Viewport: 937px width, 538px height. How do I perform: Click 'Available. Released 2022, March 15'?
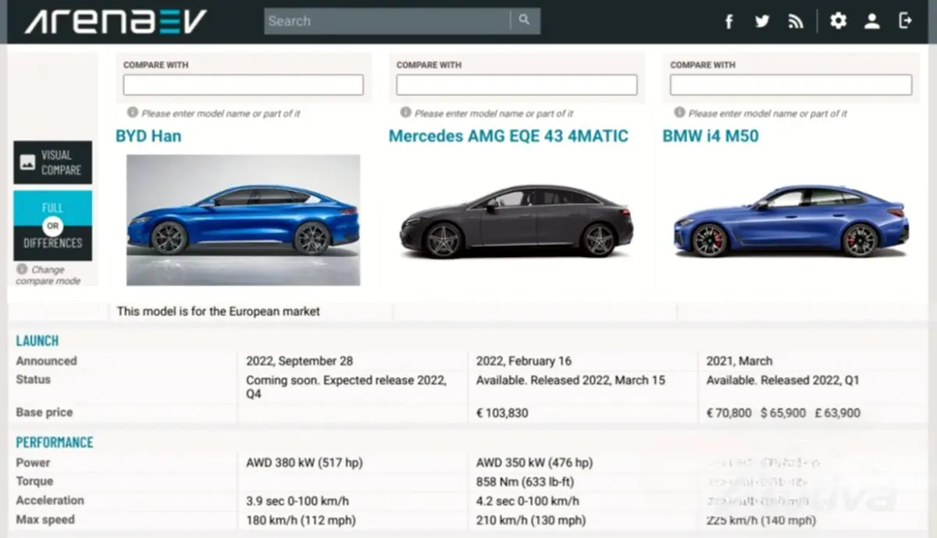[571, 380]
